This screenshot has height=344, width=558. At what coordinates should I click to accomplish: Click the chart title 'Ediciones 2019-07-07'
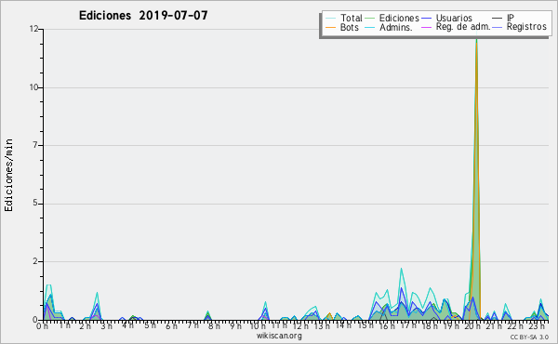143,16
